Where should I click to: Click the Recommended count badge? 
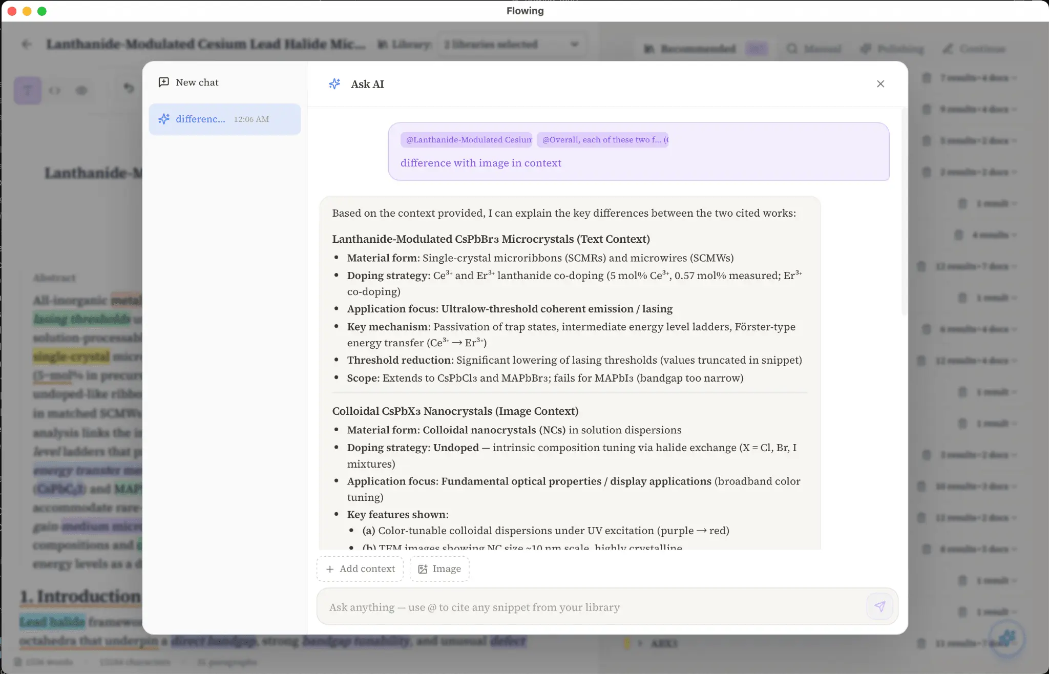coord(757,49)
